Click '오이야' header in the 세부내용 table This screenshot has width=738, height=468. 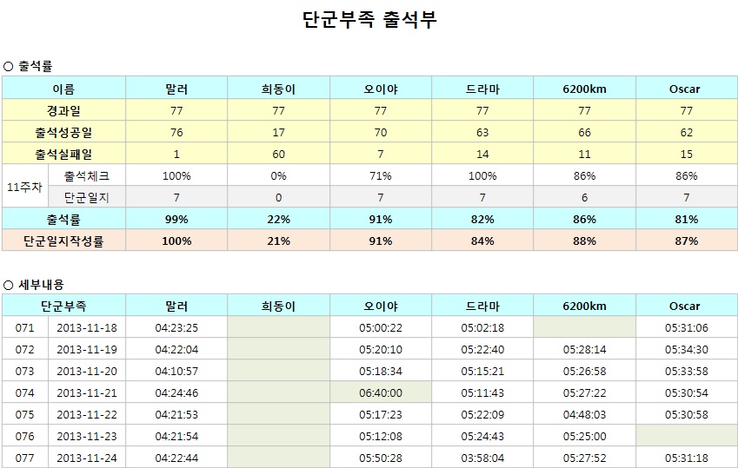coord(380,307)
